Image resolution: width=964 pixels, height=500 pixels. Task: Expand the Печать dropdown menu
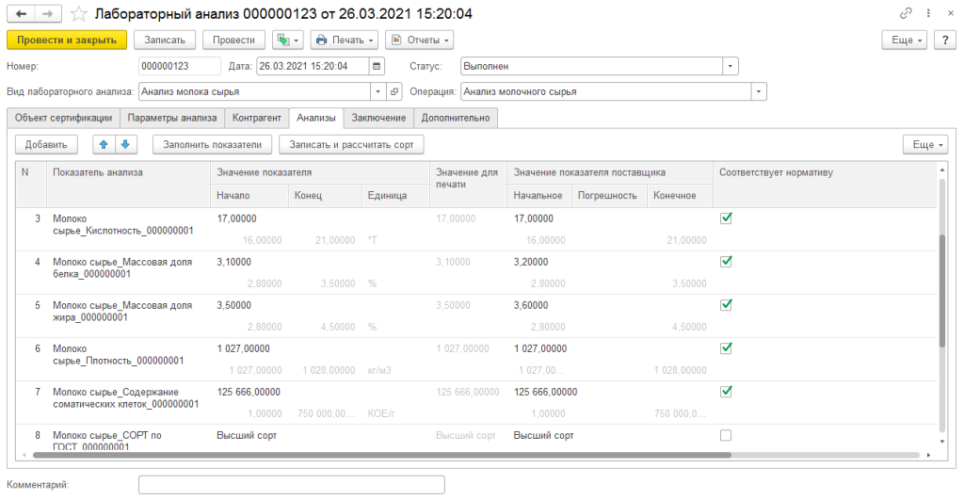pyautogui.click(x=345, y=40)
